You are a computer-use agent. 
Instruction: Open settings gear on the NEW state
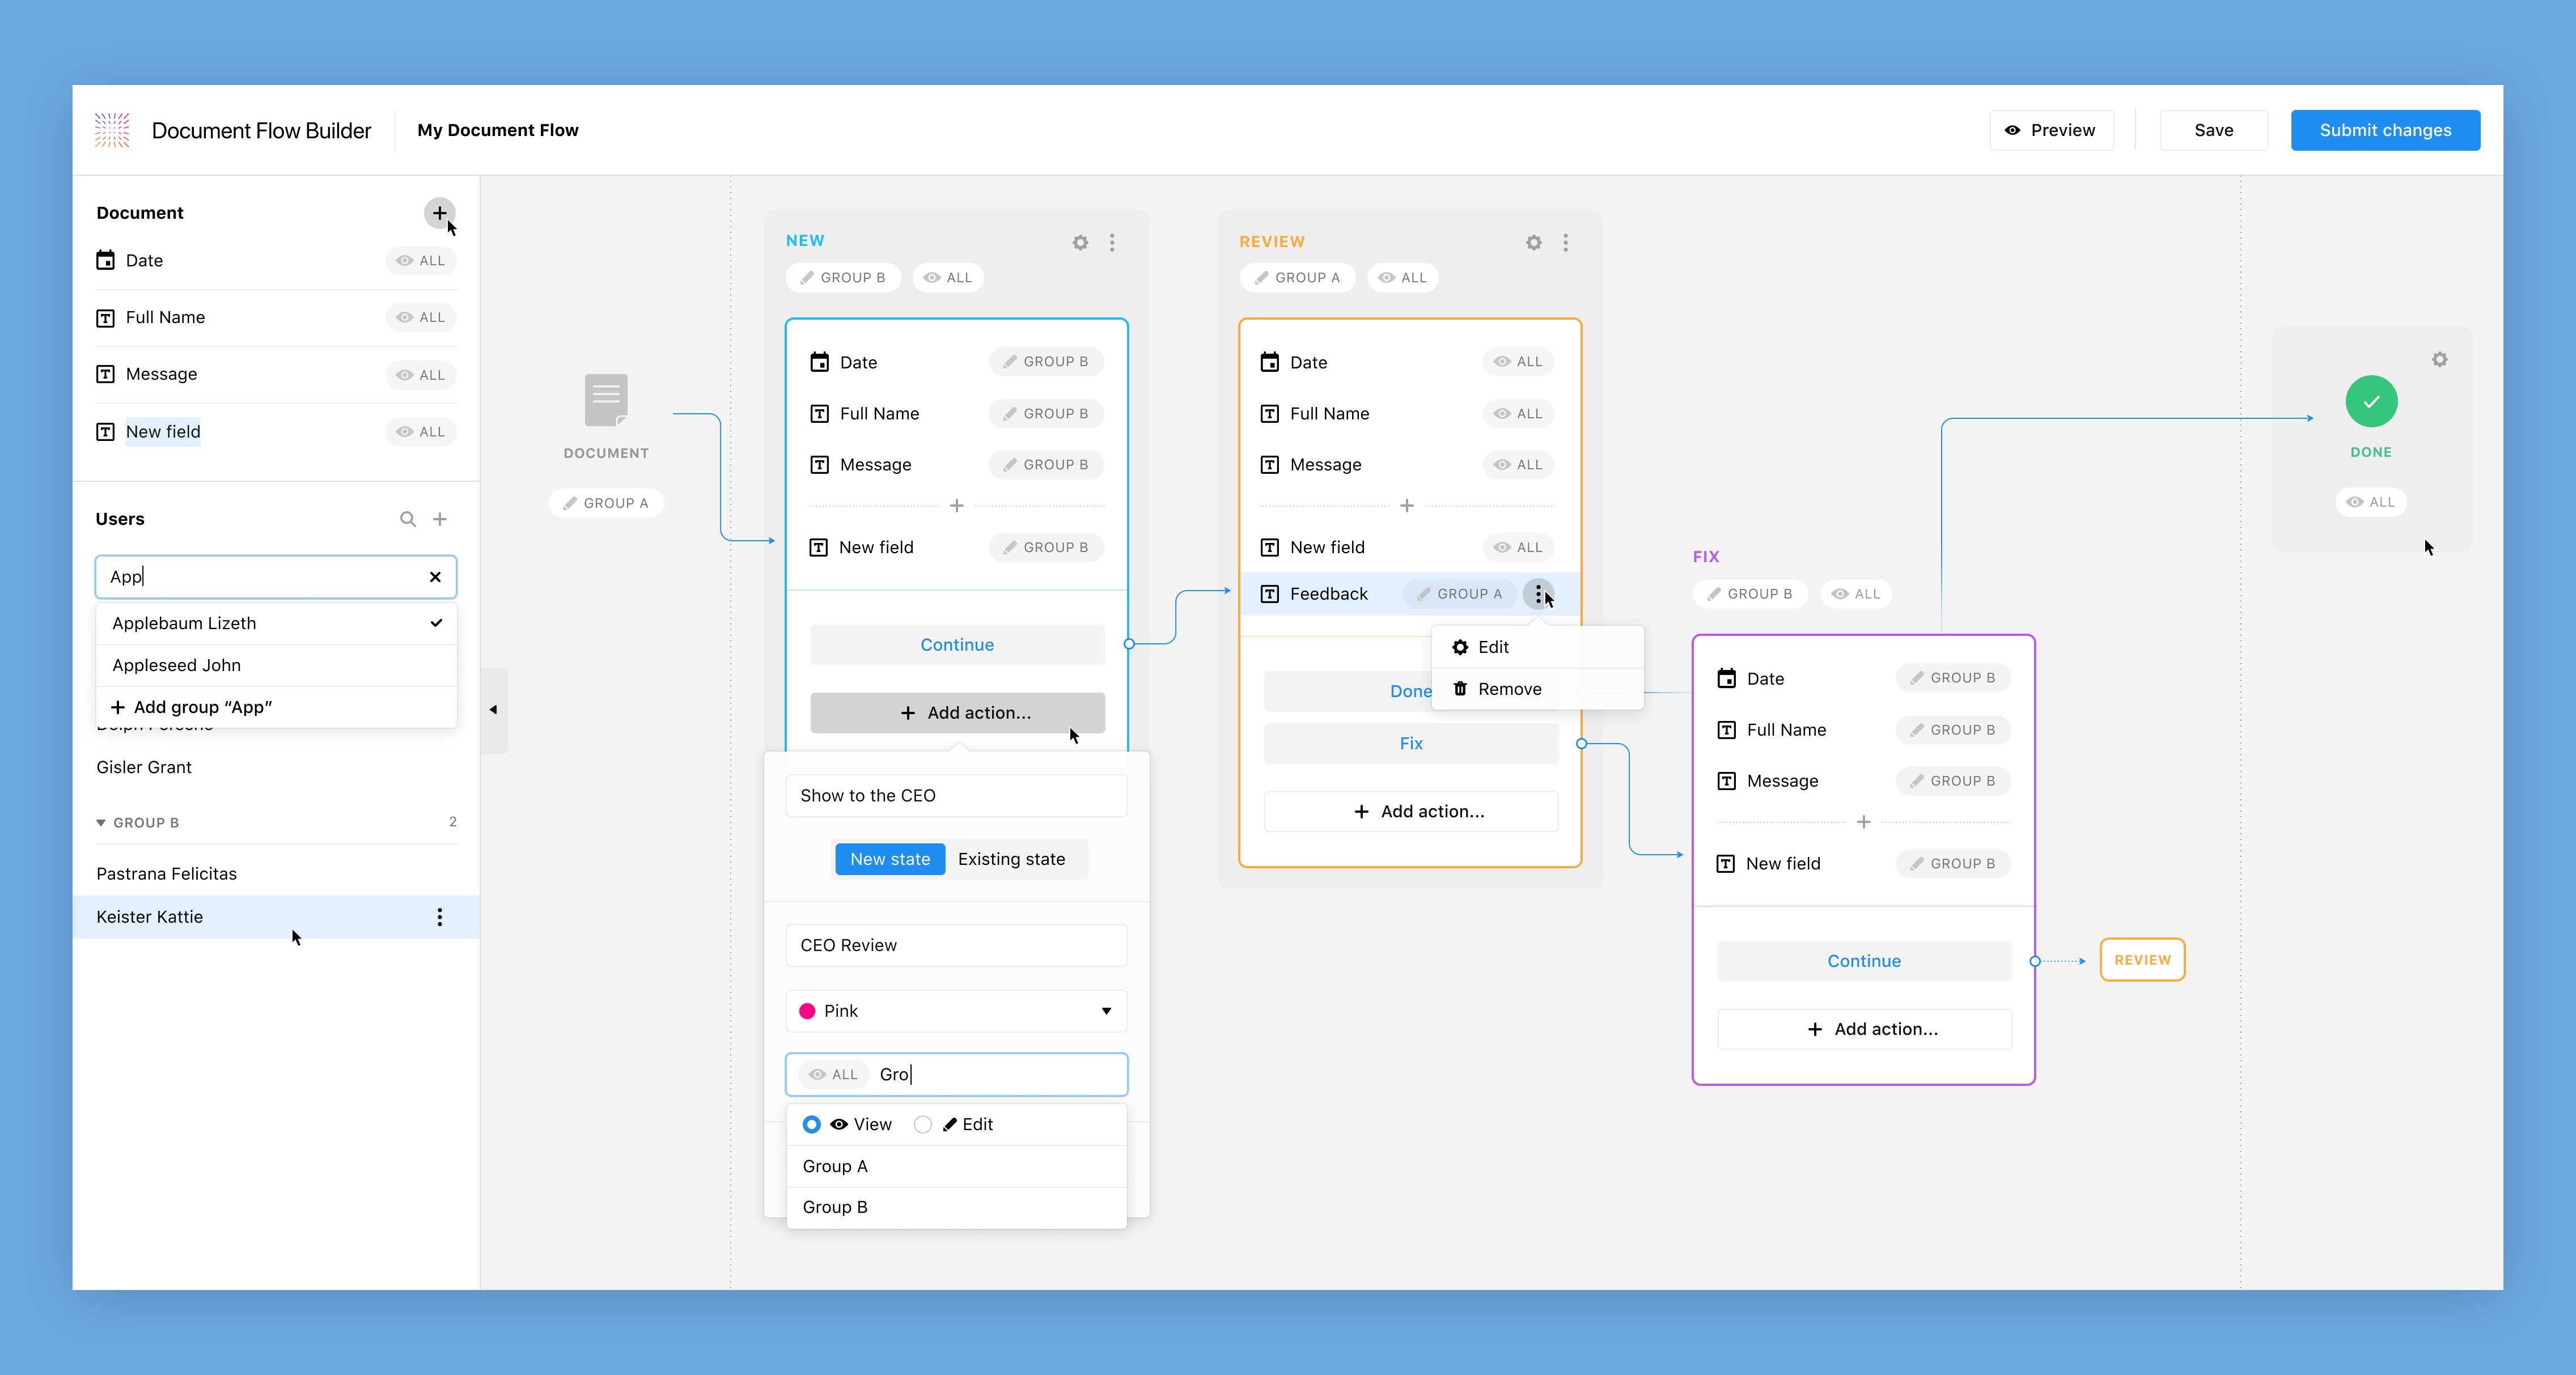point(1080,242)
